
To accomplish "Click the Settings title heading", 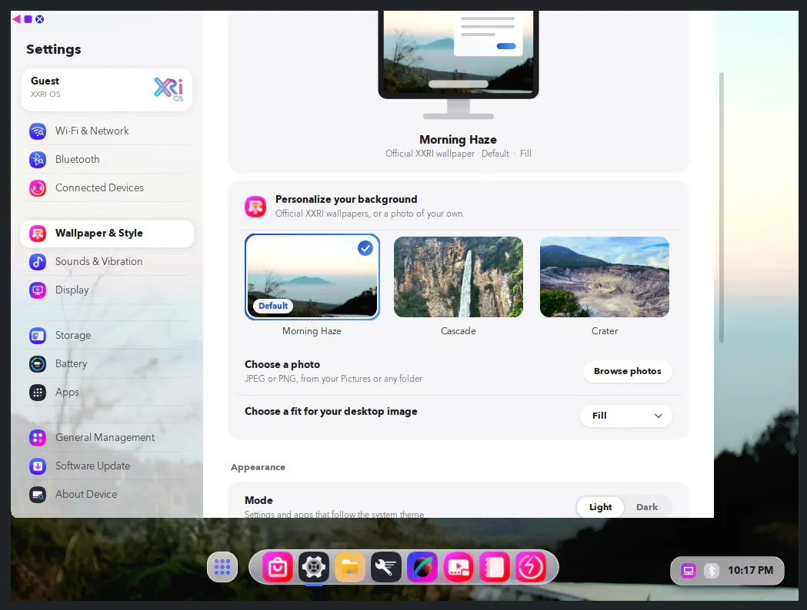I will 54,49.
